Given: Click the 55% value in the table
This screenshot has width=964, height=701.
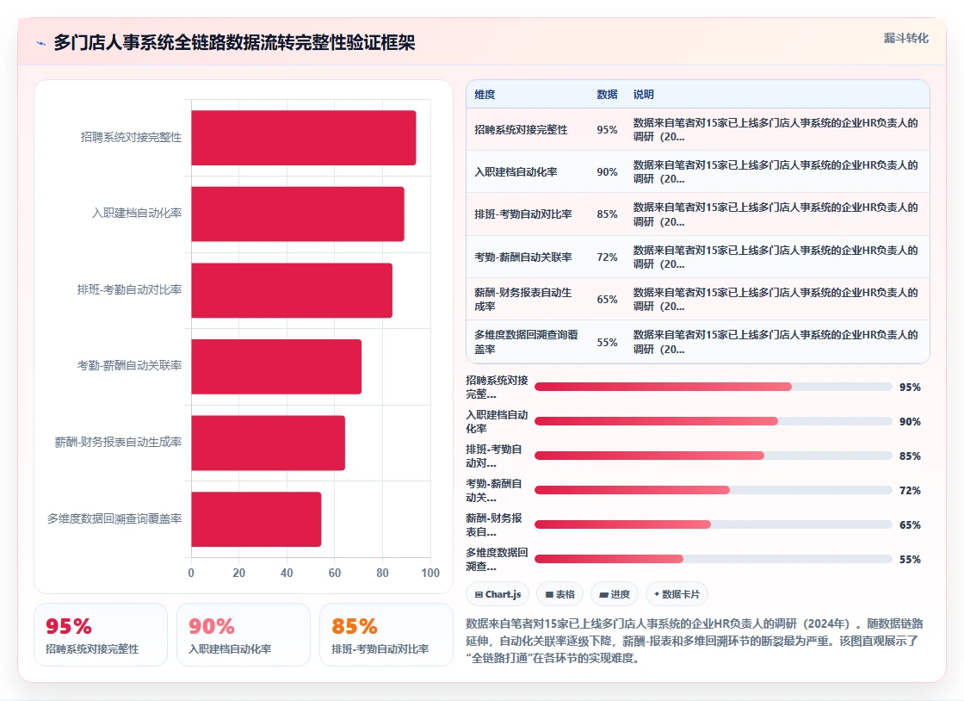Looking at the screenshot, I should [607, 342].
